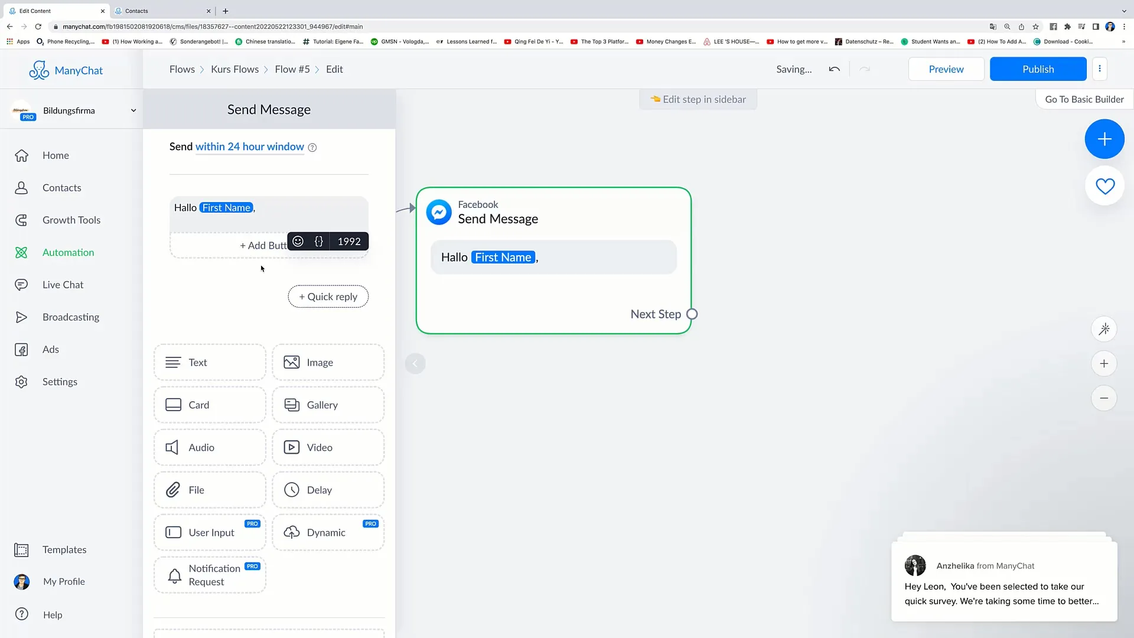
Task: Reload the browser page
Action: (x=38, y=27)
